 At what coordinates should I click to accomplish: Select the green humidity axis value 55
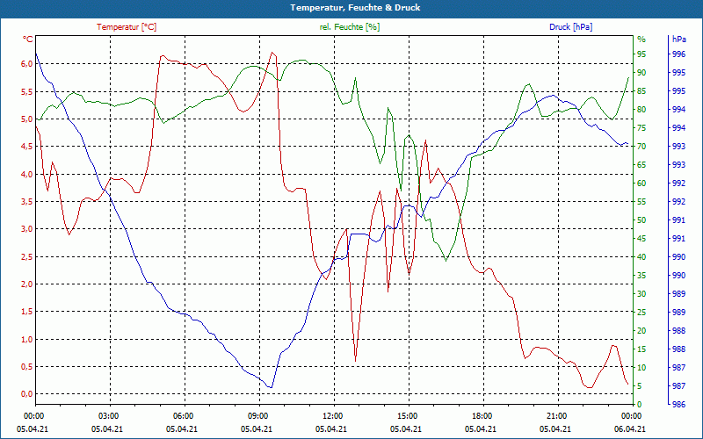coord(641,202)
